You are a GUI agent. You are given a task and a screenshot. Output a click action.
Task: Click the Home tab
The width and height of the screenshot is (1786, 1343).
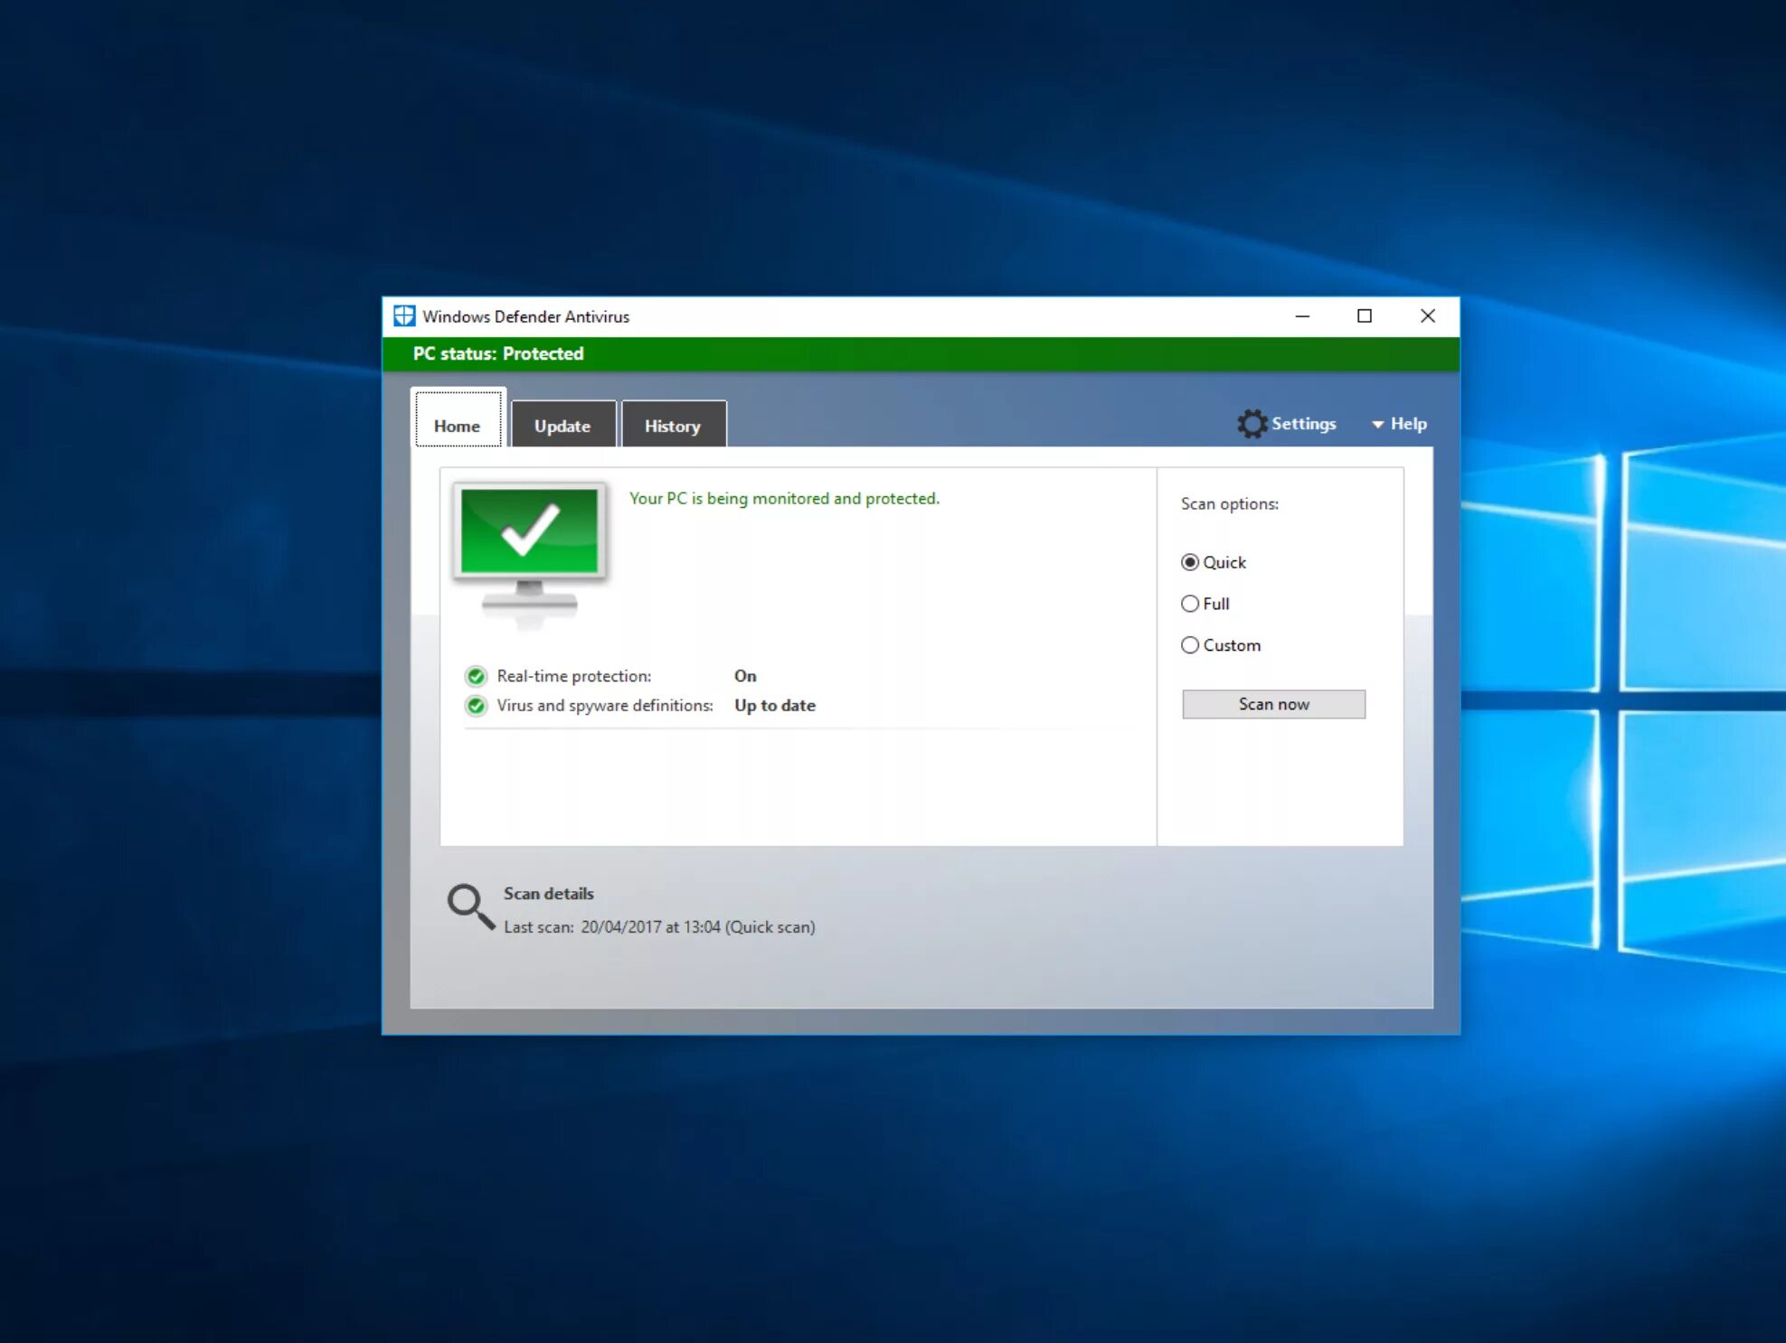(x=456, y=425)
